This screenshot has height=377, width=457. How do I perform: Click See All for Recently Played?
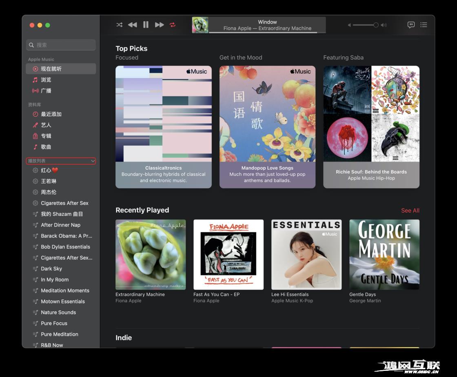pyautogui.click(x=410, y=211)
